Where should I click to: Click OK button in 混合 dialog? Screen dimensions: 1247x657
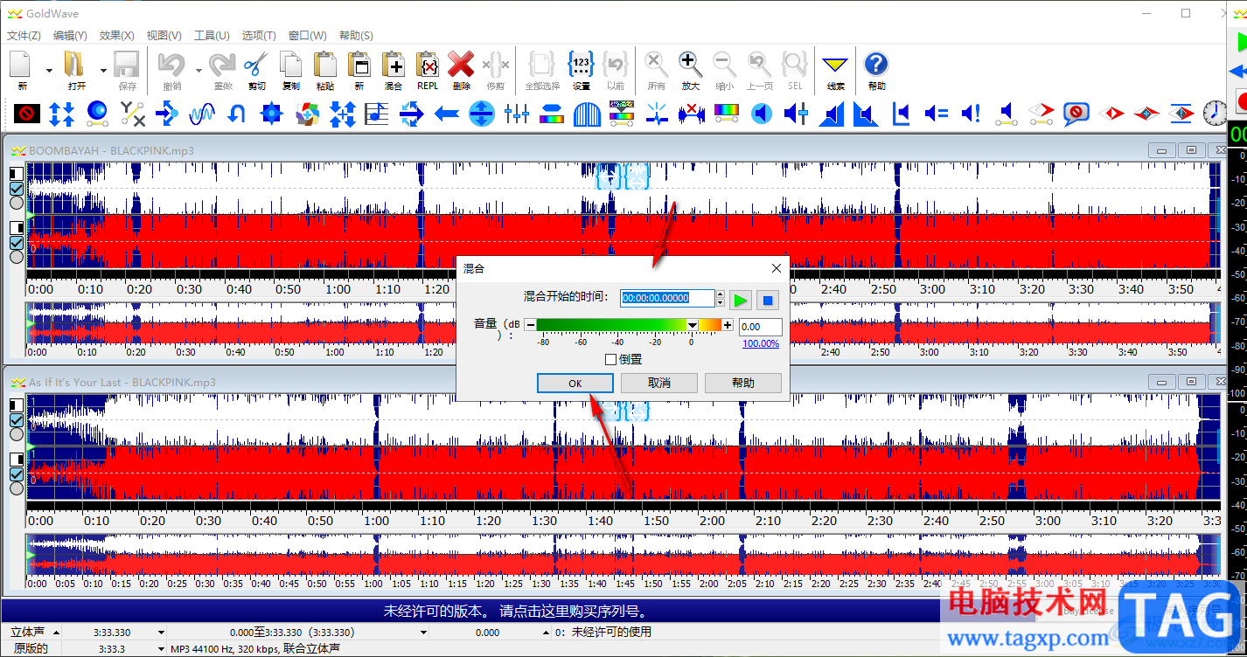pyautogui.click(x=575, y=383)
